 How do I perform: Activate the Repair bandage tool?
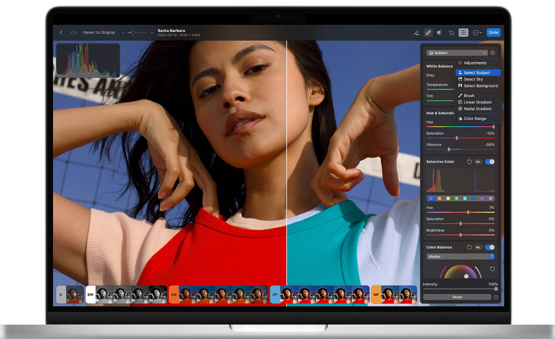point(428,33)
